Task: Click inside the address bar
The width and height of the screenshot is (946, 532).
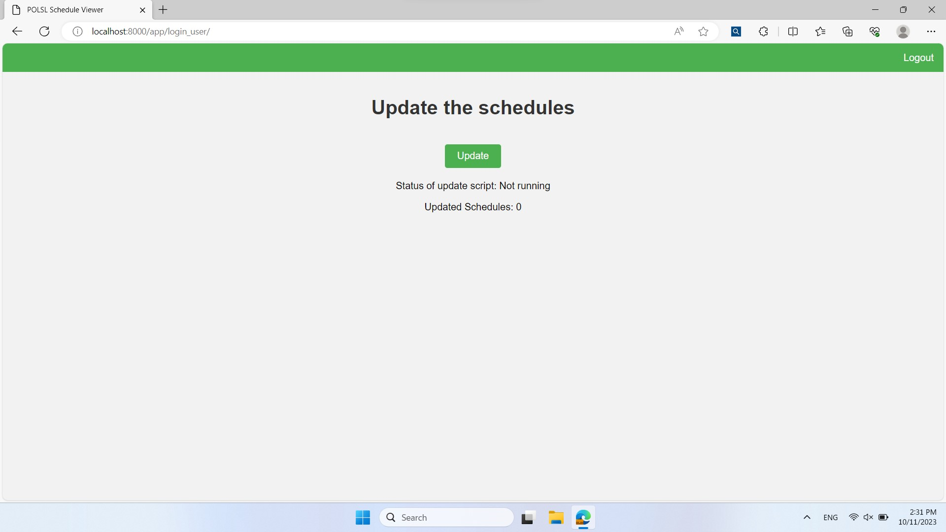Action: pyautogui.click(x=345, y=31)
